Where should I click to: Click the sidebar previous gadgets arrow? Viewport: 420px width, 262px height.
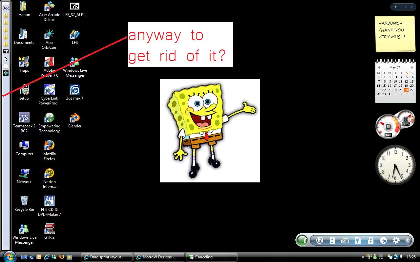pyautogui.click(x=405, y=7)
